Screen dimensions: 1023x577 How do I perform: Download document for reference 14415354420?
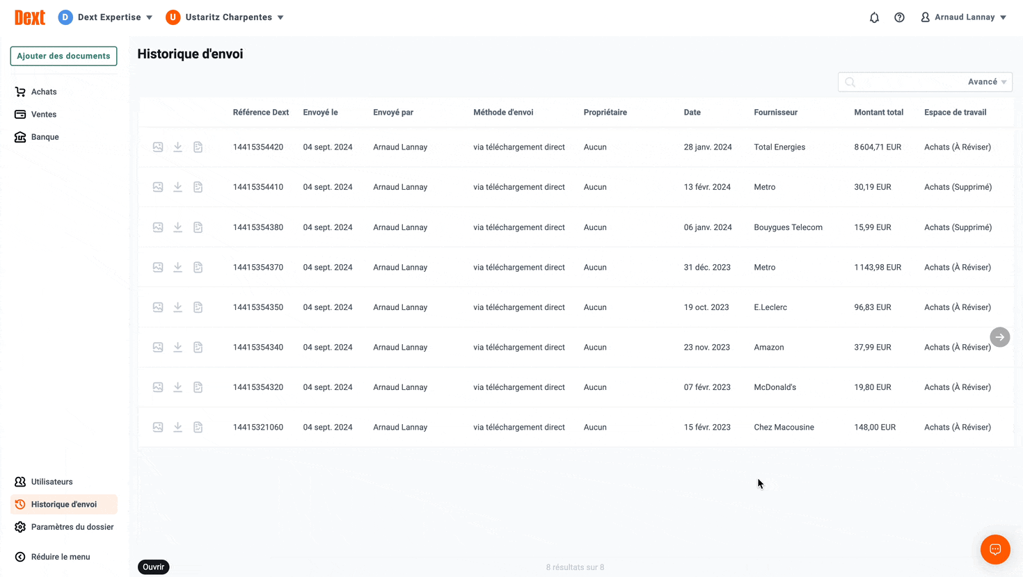[x=178, y=147]
